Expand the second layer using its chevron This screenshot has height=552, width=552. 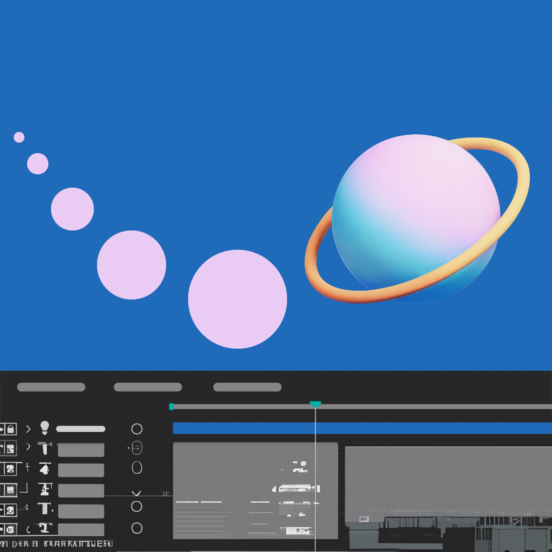28,447
